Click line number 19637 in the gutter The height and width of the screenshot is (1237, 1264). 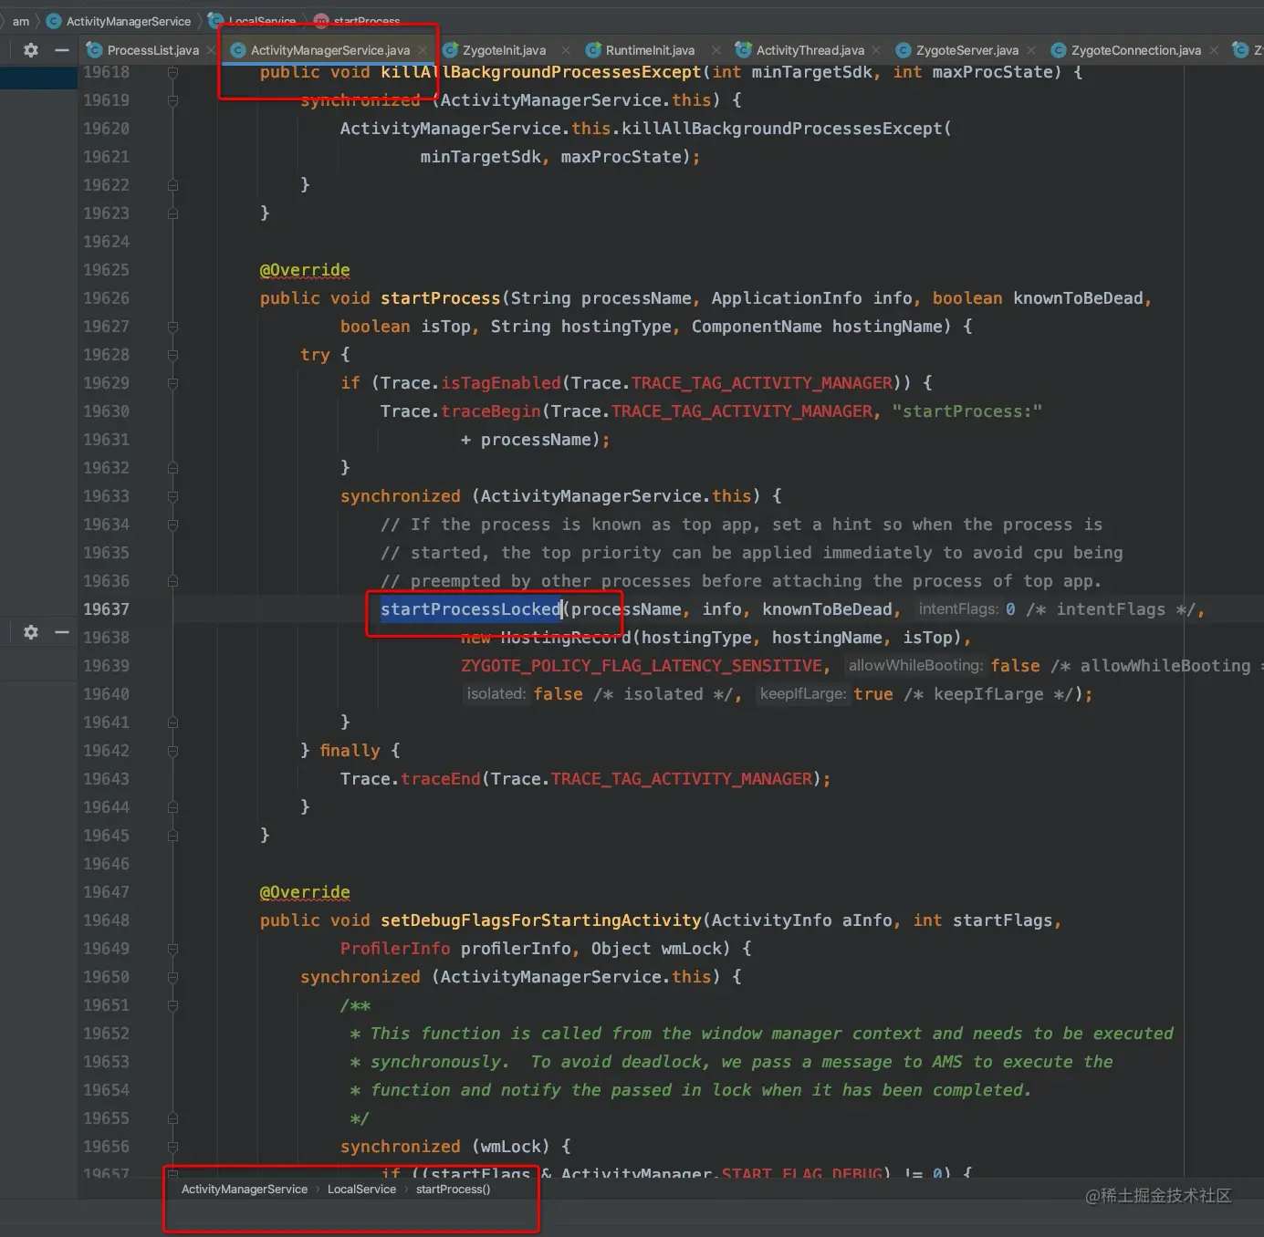coord(106,609)
